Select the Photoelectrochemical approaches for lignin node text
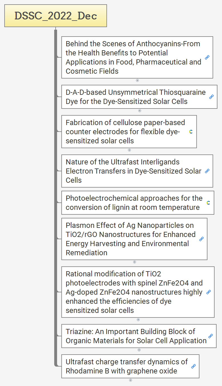Screen dimensions: 222x386 pos(134,203)
